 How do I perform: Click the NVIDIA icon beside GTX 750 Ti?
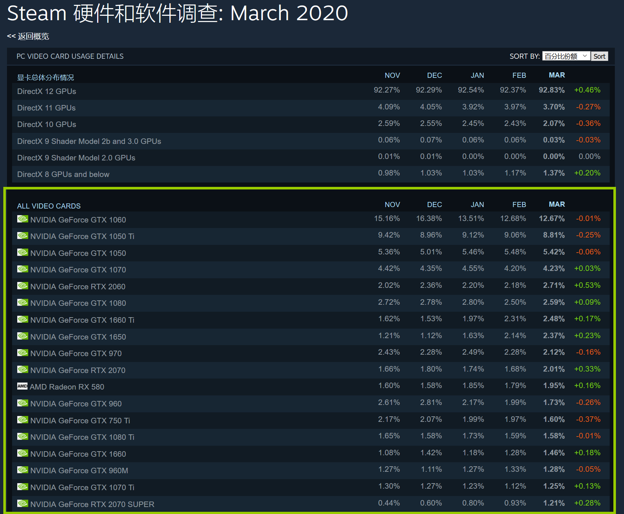coord(23,420)
